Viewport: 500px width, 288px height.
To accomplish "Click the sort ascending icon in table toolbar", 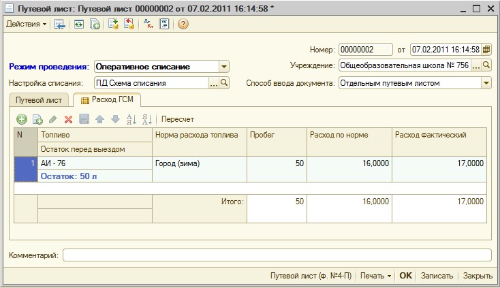I will click(x=131, y=119).
